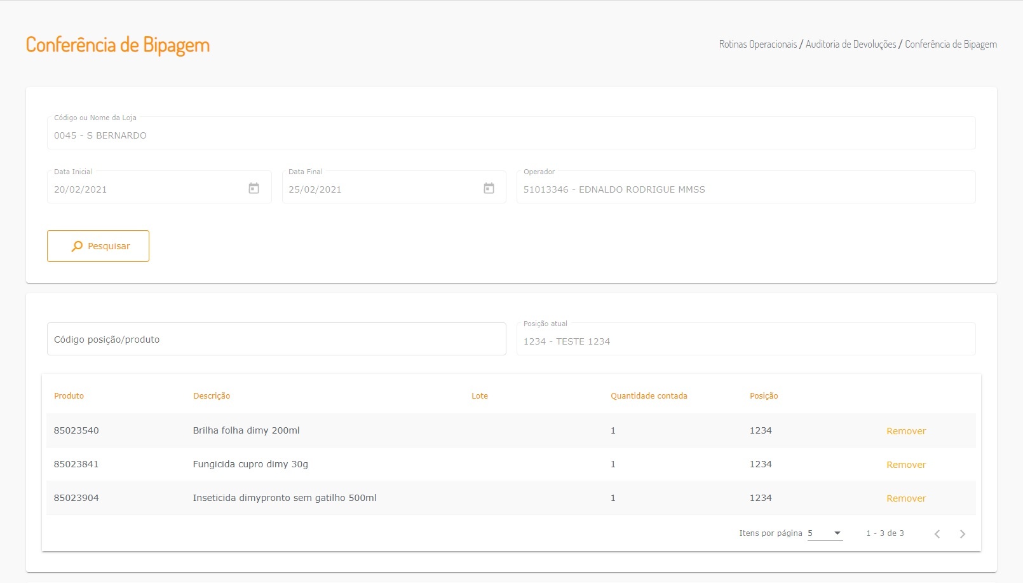Open the items per page dropdown
1023x583 pixels.
[x=825, y=533]
